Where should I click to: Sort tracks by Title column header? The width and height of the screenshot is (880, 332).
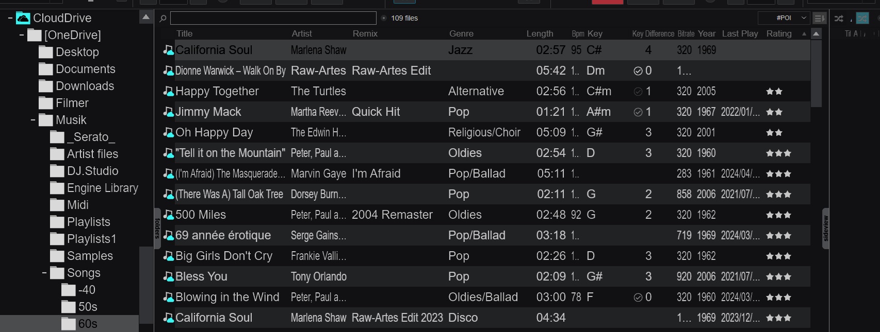click(184, 33)
